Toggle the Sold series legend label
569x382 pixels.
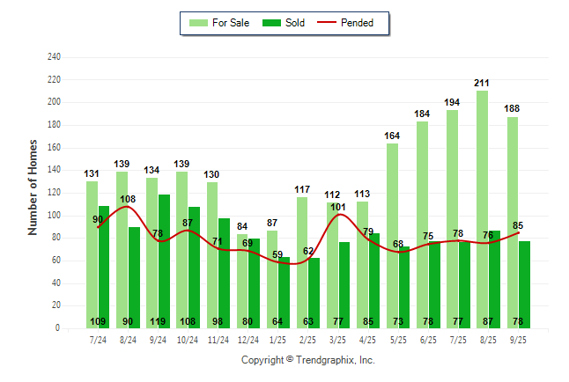[295, 23]
